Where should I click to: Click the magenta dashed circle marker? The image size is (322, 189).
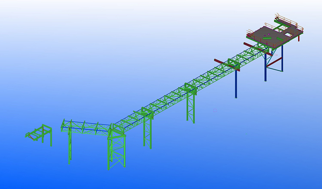tap(215, 110)
